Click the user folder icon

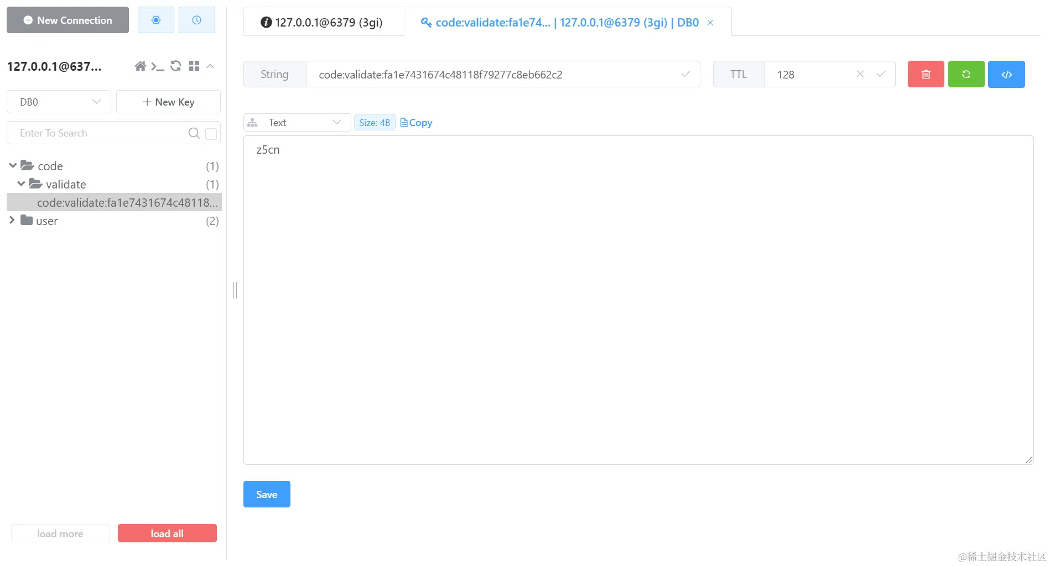click(27, 220)
